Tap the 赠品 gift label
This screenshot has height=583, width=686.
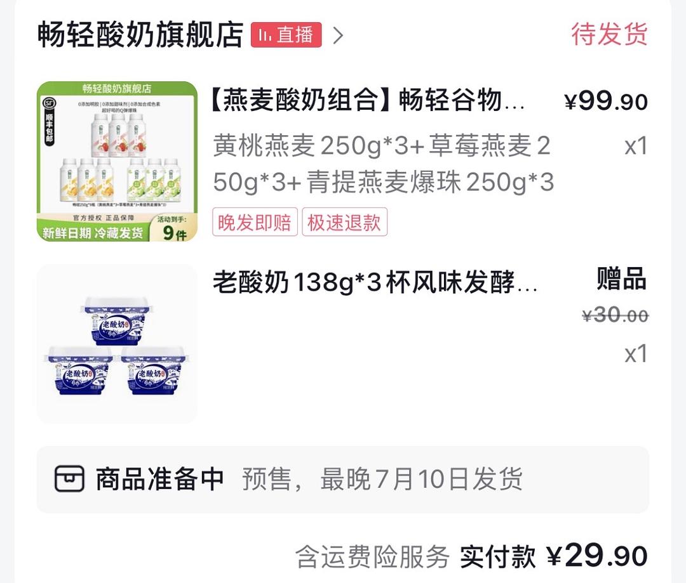click(x=622, y=279)
